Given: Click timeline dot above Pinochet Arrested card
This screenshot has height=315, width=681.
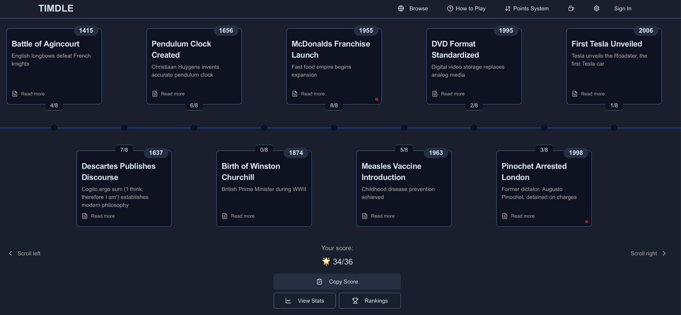Looking at the screenshot, I should pyautogui.click(x=544, y=128).
